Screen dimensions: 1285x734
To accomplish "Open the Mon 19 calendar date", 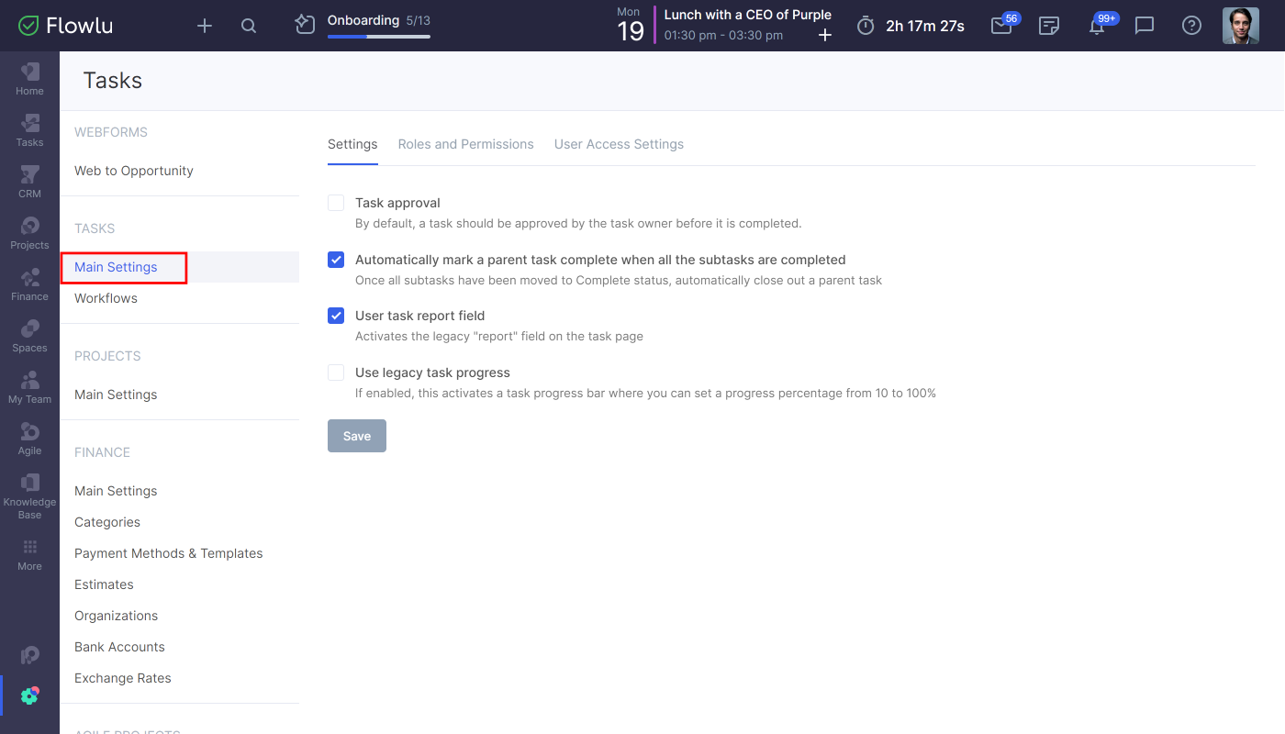I will pos(630,26).
